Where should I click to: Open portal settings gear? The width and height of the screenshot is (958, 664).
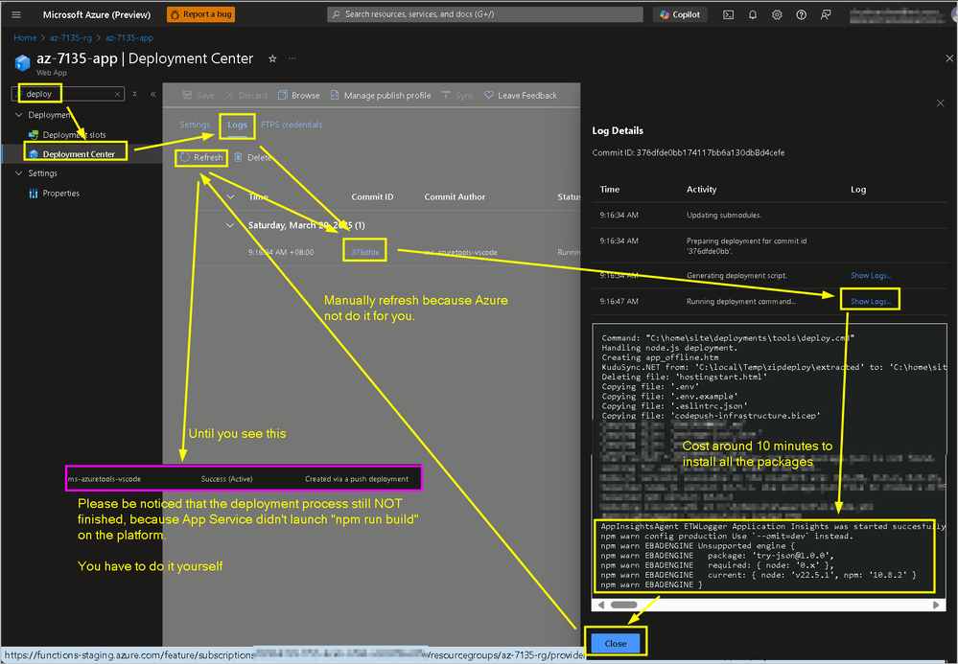(777, 14)
